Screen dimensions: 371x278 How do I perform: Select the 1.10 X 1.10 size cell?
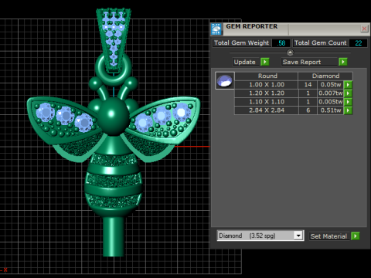pos(267,102)
